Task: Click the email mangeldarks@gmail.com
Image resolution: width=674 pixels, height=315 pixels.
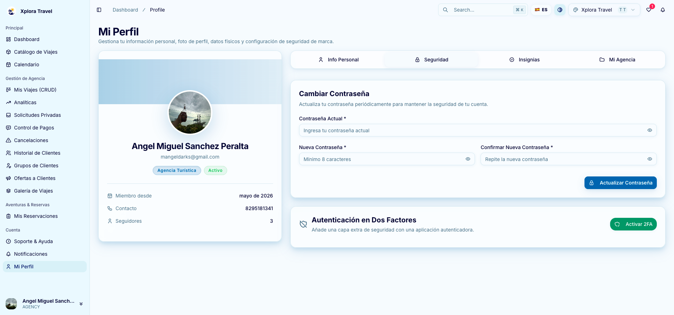Action: tap(190, 157)
